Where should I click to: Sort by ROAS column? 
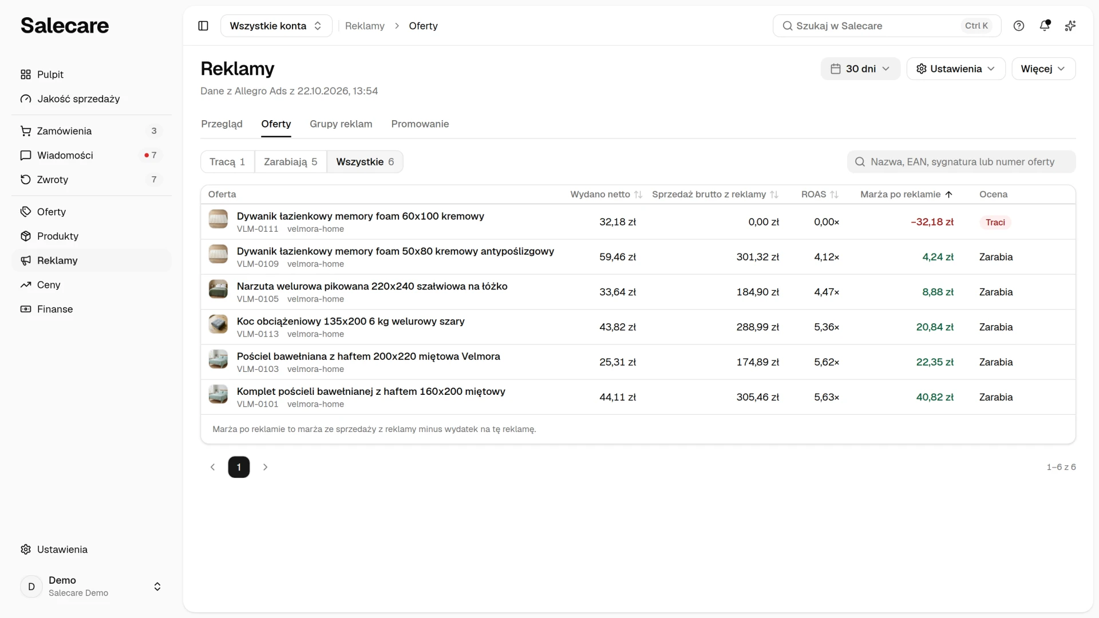[820, 195]
